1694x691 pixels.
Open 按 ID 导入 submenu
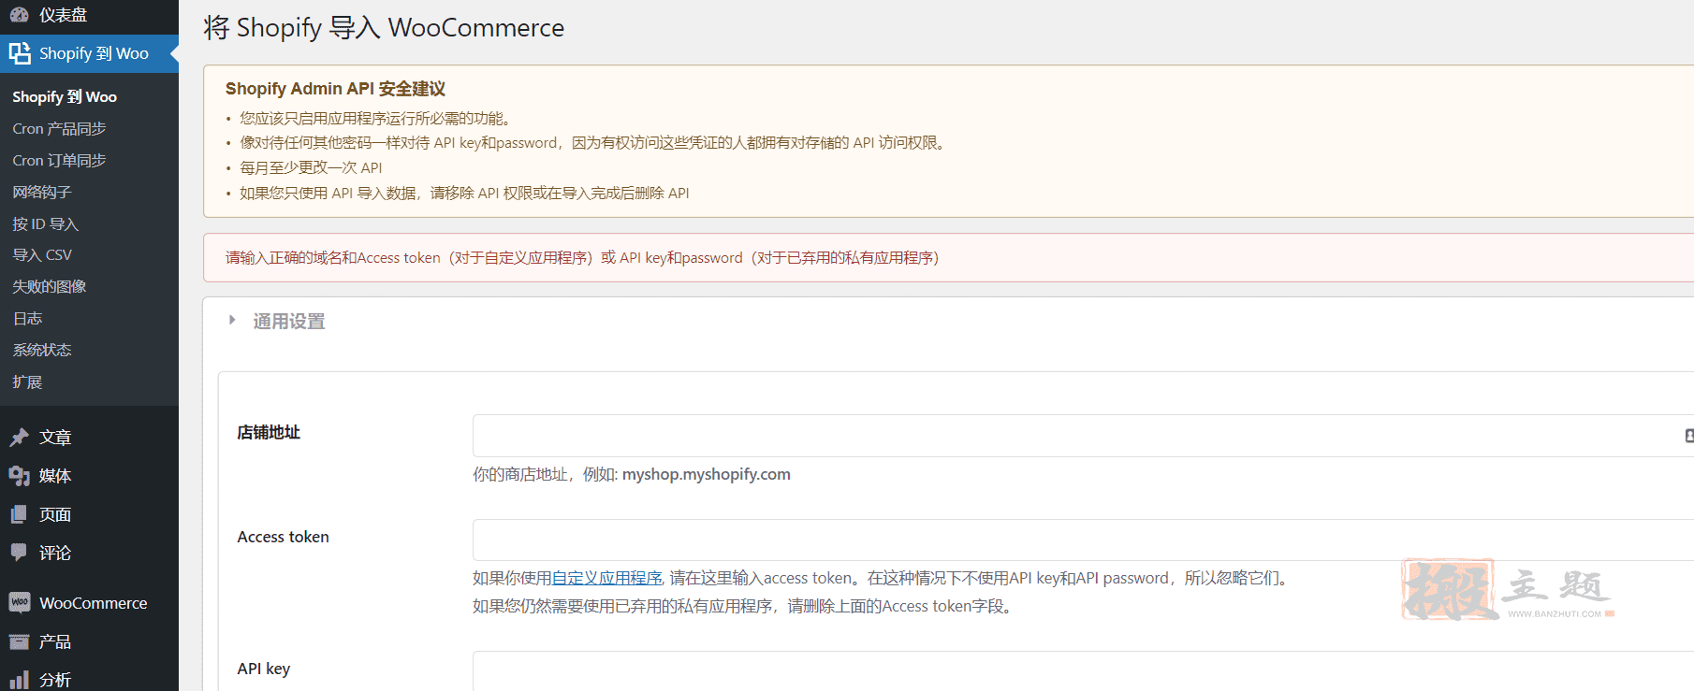pos(45,223)
